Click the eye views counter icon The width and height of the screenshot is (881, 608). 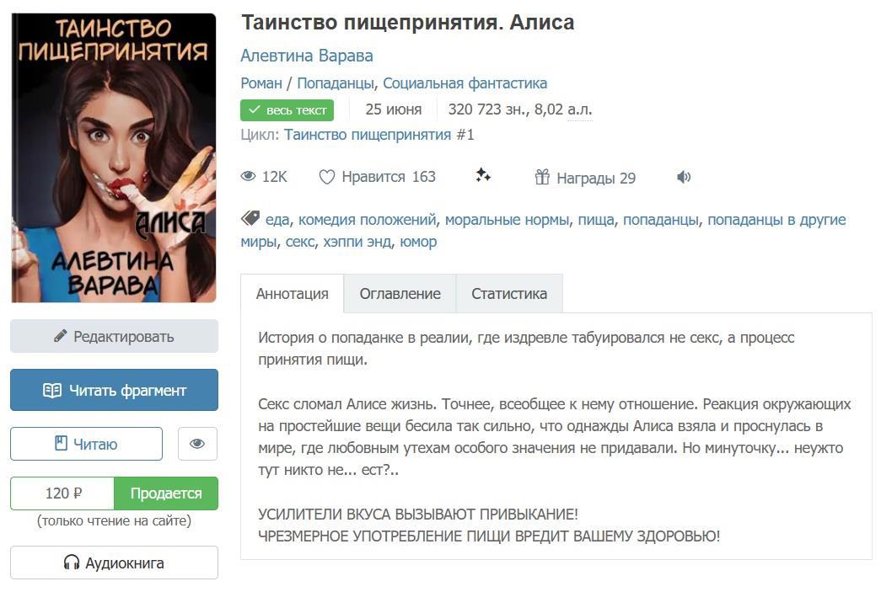click(248, 177)
